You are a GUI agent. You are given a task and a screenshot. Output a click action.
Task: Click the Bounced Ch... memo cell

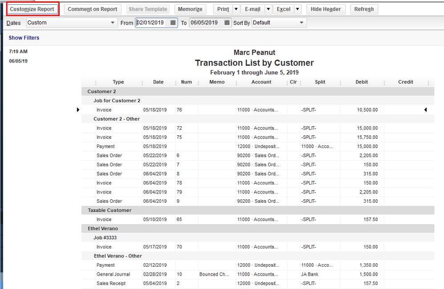[x=214, y=274]
